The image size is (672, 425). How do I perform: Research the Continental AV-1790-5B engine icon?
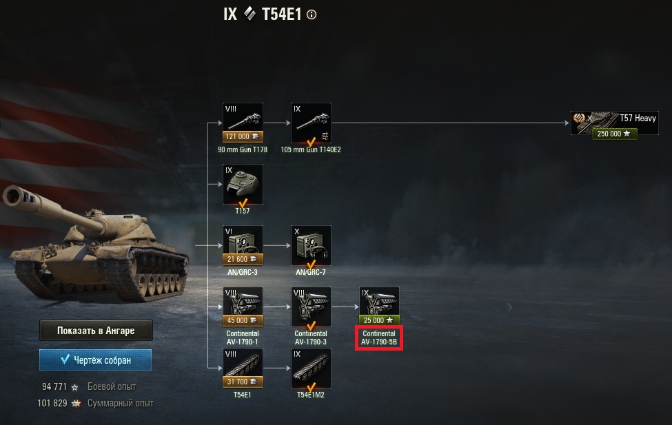coord(379,307)
